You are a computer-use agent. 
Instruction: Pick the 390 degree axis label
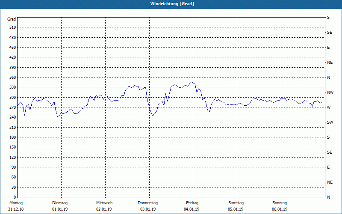(12, 68)
